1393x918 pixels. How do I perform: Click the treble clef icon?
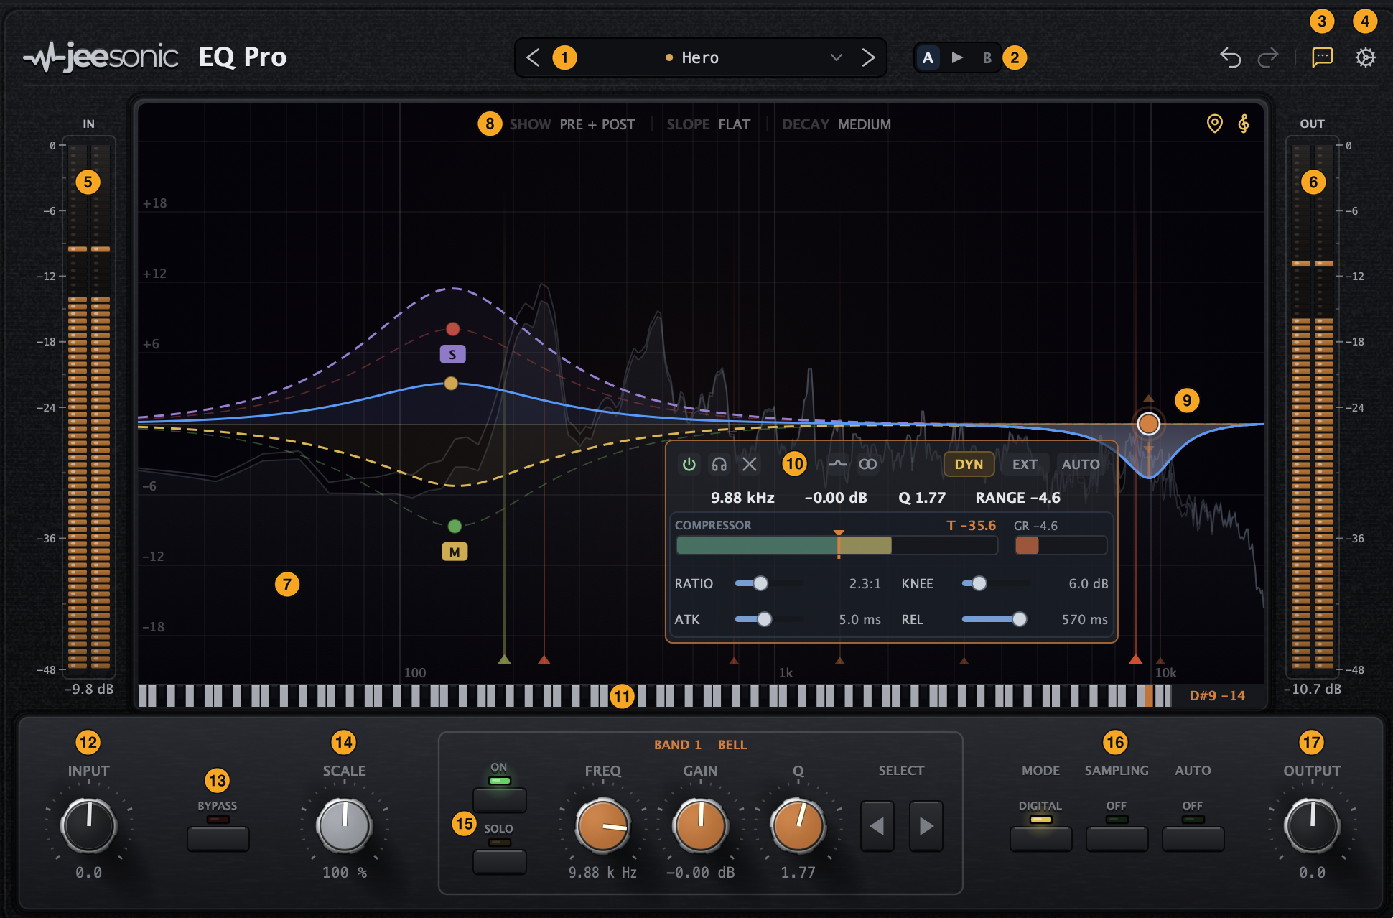pos(1244,124)
